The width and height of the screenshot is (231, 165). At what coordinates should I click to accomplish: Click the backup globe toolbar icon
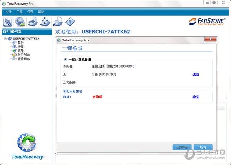pos(20,22)
